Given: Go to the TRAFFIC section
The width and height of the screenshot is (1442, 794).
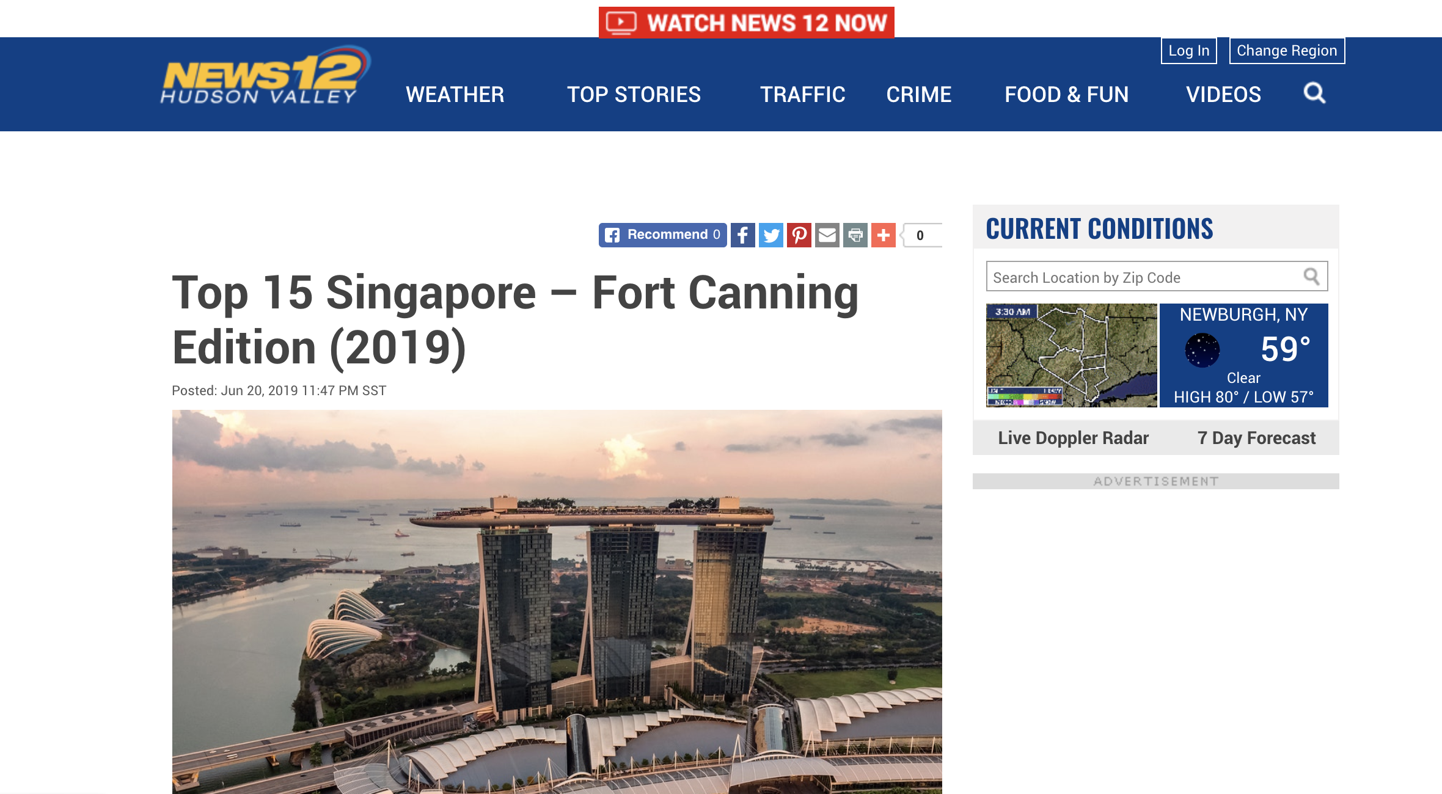Looking at the screenshot, I should [802, 95].
